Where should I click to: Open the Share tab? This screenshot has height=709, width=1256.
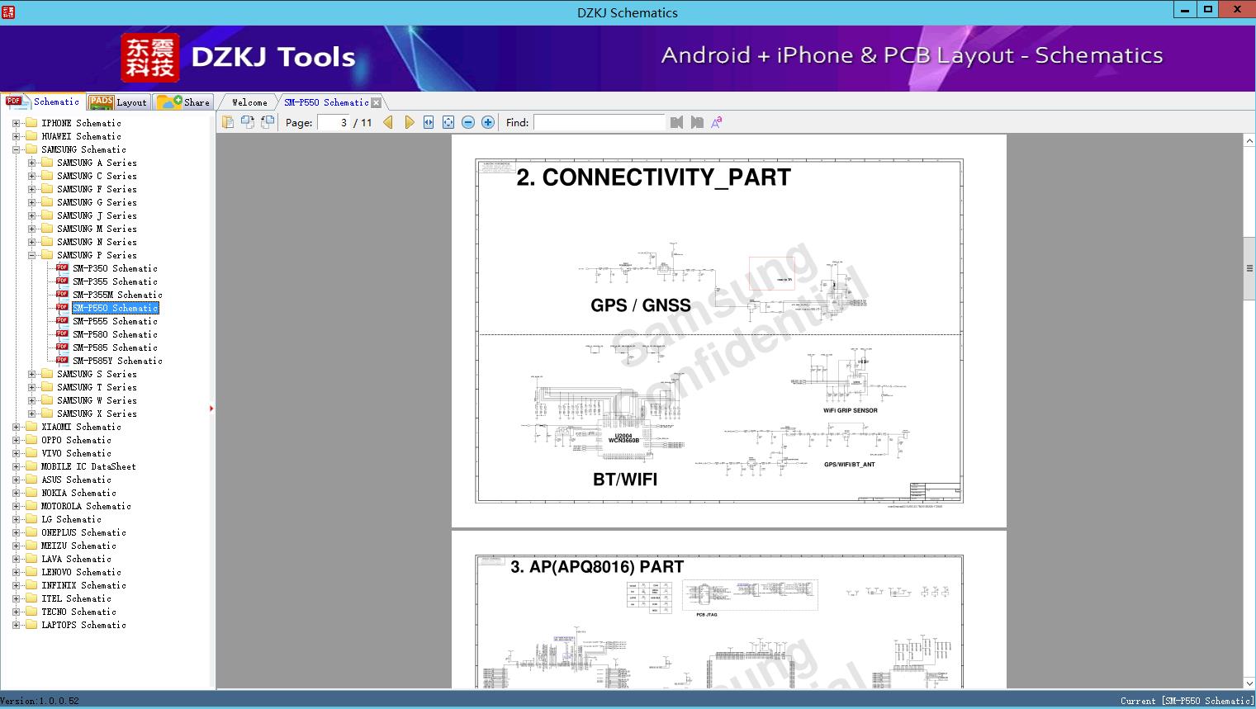[x=183, y=102]
